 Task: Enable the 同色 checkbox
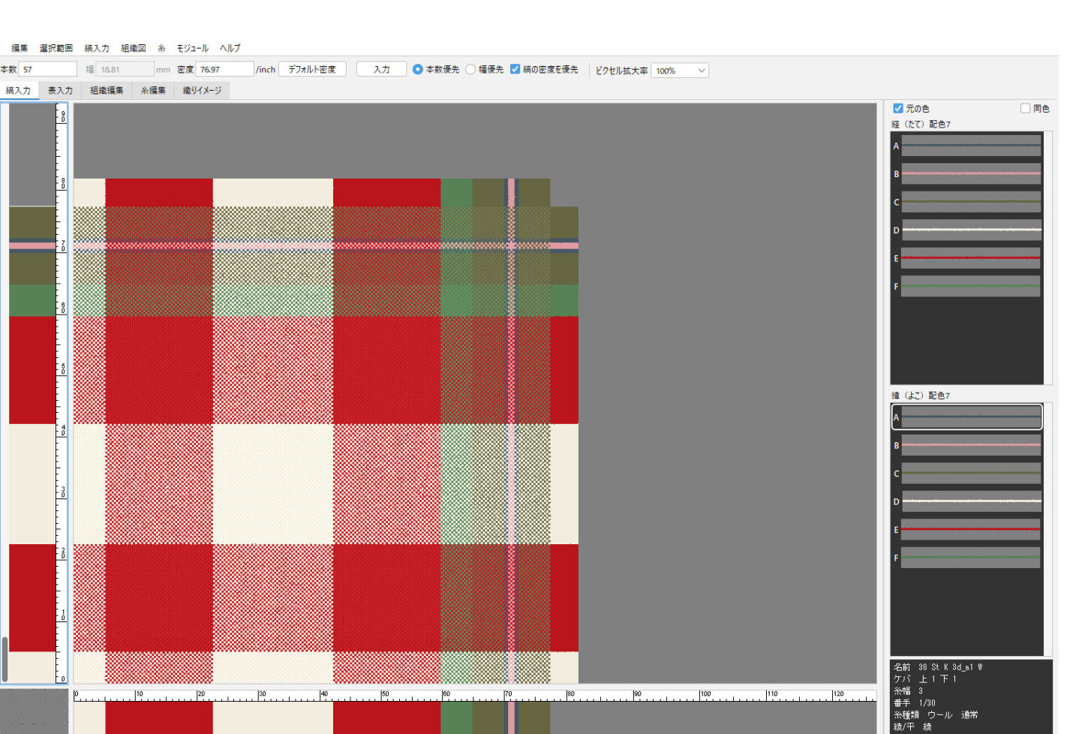coord(1025,109)
